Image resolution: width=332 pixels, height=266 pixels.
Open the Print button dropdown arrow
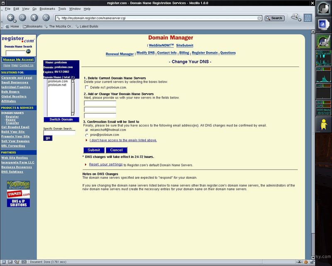click(x=299, y=20)
